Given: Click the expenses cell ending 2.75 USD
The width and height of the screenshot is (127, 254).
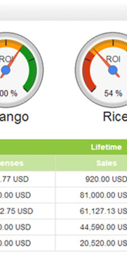Looking at the screenshot, I should click(27, 211).
